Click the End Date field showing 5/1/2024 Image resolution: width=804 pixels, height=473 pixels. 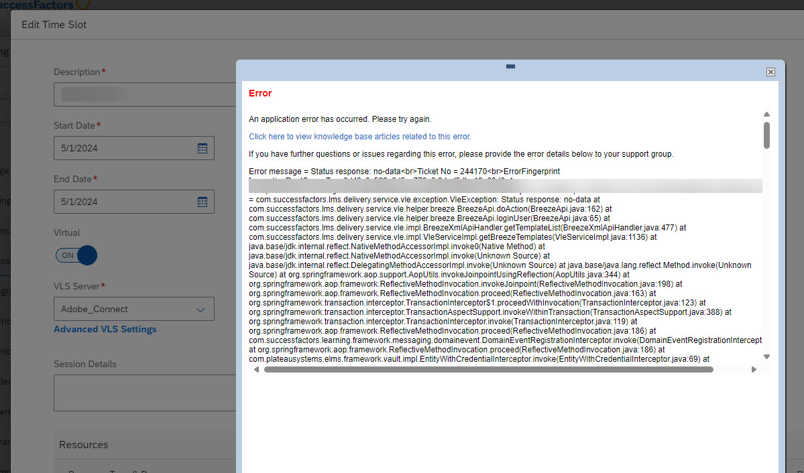coord(134,202)
